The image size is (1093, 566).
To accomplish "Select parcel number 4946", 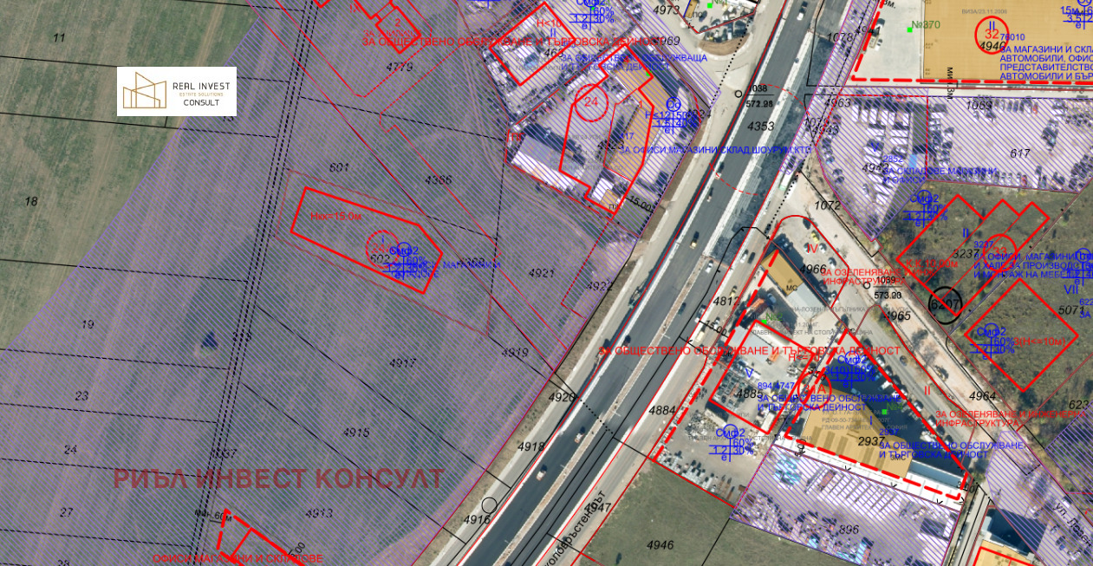I will (x=660, y=545).
